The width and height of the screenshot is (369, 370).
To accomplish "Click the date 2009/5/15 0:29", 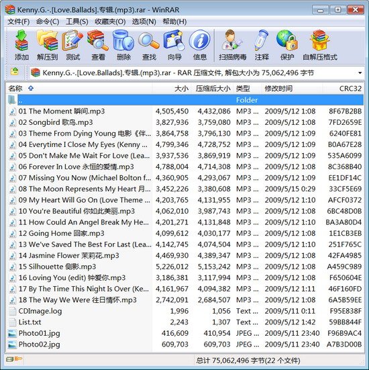I will (290, 189).
